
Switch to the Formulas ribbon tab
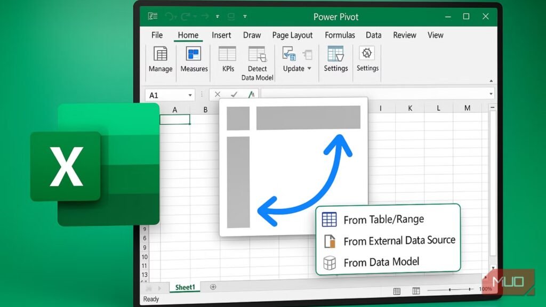point(340,35)
